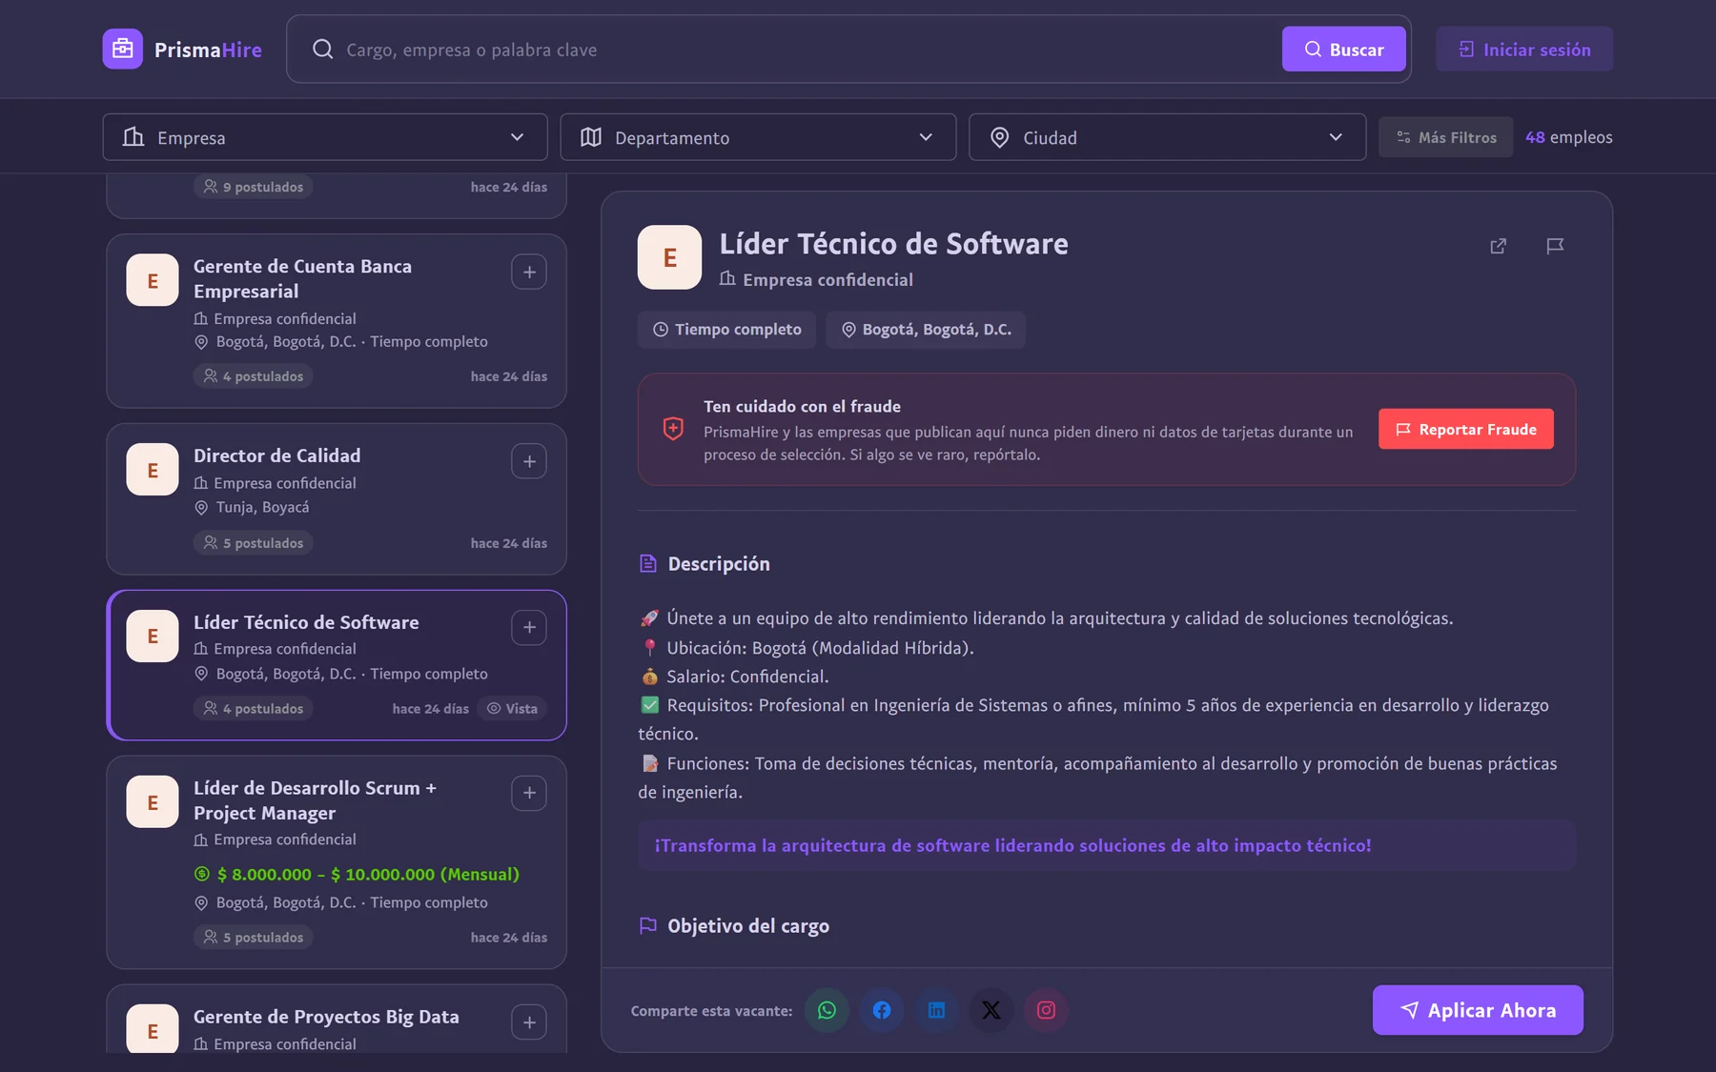The width and height of the screenshot is (1716, 1072).
Task: Open Más Filtros
Action: click(1445, 137)
